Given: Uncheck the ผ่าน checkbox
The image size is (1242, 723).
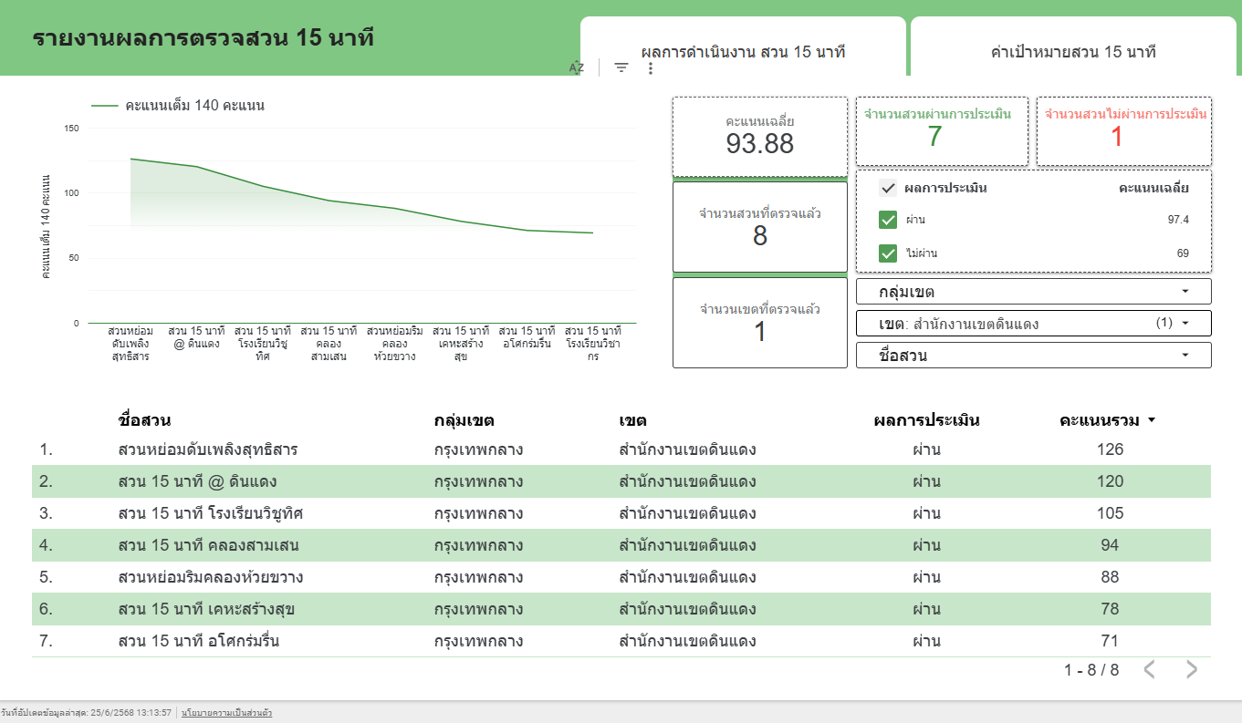Looking at the screenshot, I should pos(888,220).
